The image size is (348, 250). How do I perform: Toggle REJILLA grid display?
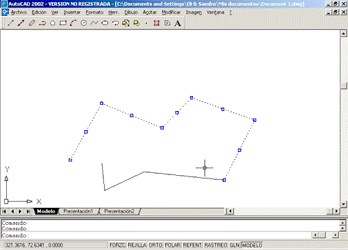point(137,245)
